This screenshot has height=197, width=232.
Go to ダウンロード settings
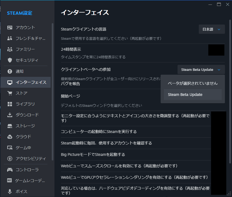tap(26, 115)
